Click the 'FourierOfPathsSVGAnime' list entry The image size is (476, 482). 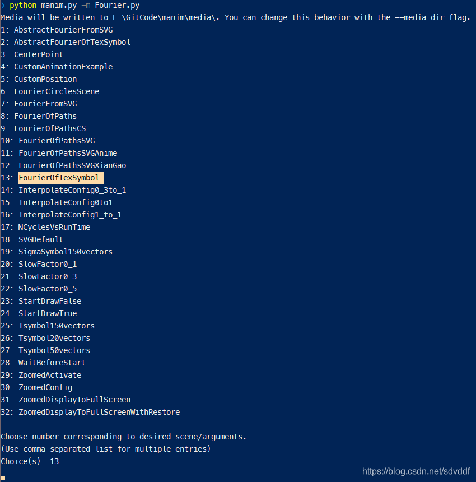[x=68, y=153]
